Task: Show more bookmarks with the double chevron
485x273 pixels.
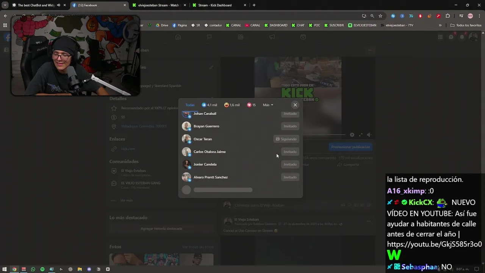Action: (x=440, y=25)
